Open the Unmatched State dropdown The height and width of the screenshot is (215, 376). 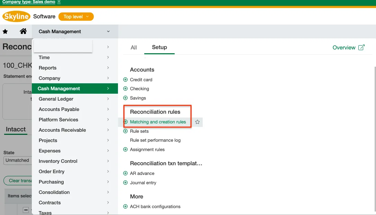[x=18, y=160]
